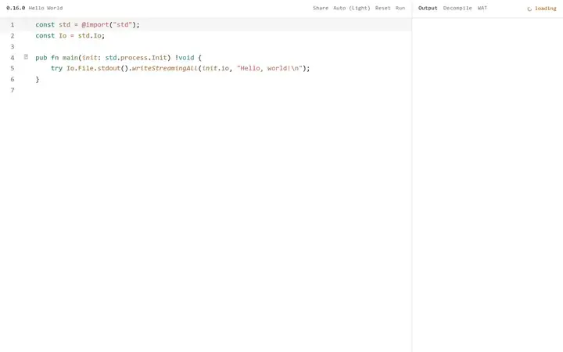Image resolution: width=563 pixels, height=352 pixels.
Task: Open the 0.16.0 version selector
Action: tap(16, 8)
